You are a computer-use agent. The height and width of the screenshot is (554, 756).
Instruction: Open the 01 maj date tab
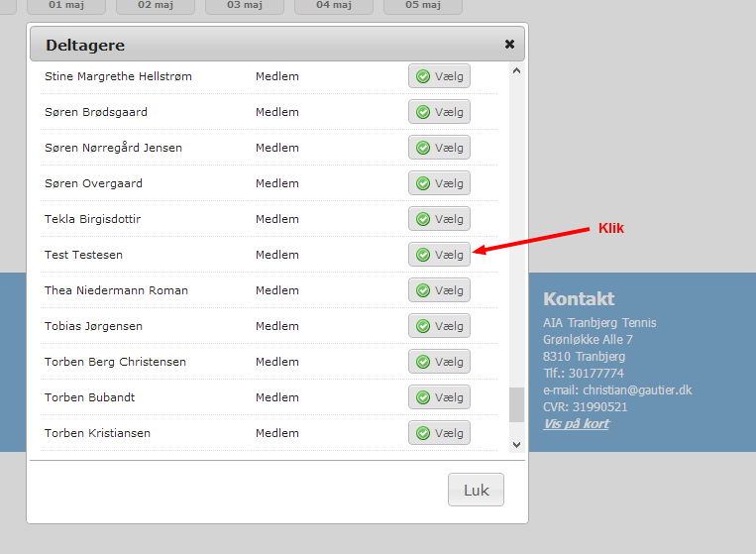coord(66,6)
